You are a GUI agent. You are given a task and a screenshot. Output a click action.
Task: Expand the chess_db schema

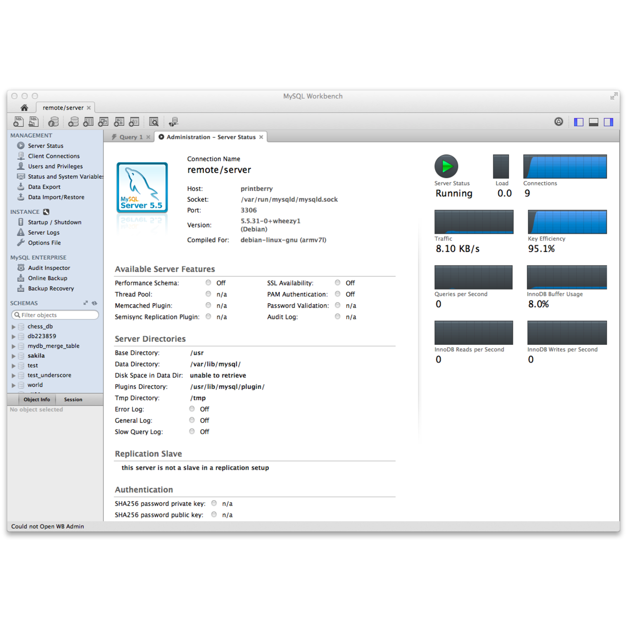tap(13, 326)
